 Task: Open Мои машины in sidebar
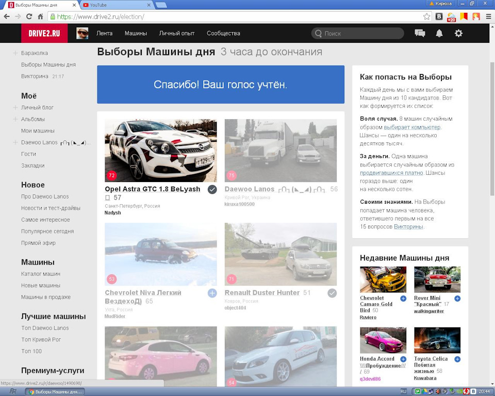pyautogui.click(x=38, y=131)
